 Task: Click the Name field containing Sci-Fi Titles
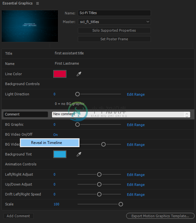pos(114,13)
